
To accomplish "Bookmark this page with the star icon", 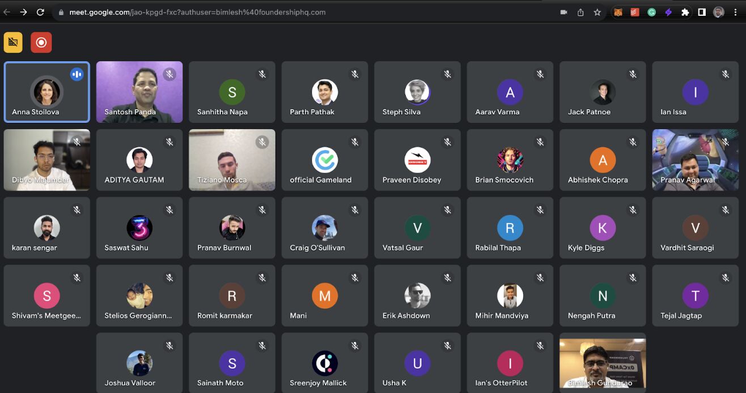I will [x=597, y=12].
